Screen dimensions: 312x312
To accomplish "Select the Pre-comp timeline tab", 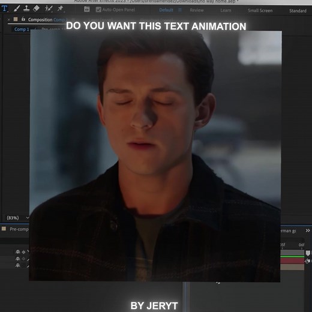I will (19, 229).
